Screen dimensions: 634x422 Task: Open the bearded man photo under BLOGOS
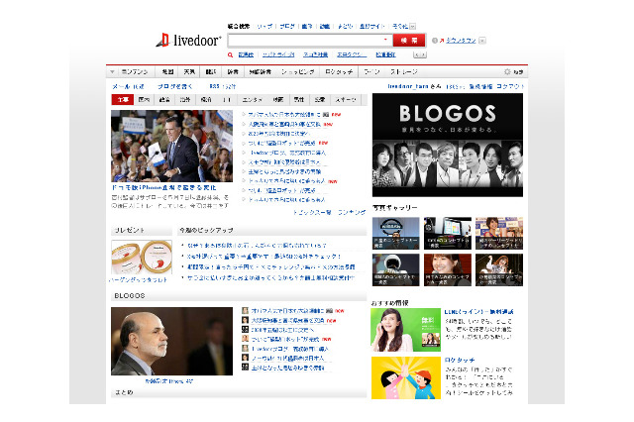point(171,341)
